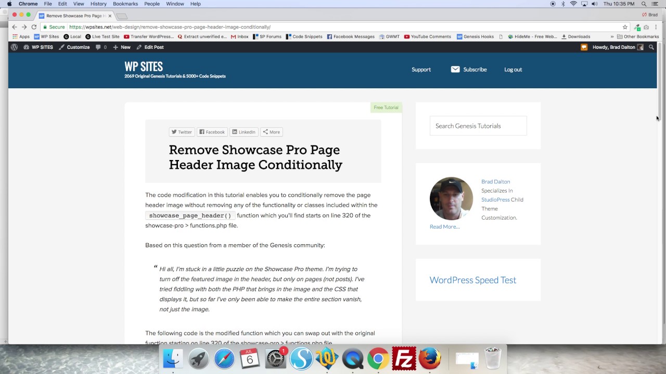Share the post on Facebook
The image size is (666, 374).
(212, 132)
